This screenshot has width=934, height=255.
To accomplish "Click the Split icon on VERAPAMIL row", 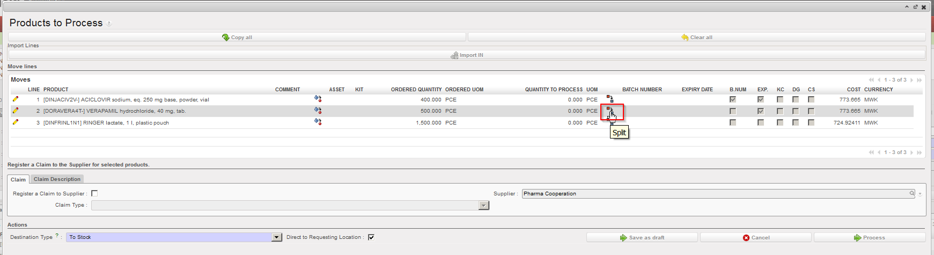I will point(610,111).
